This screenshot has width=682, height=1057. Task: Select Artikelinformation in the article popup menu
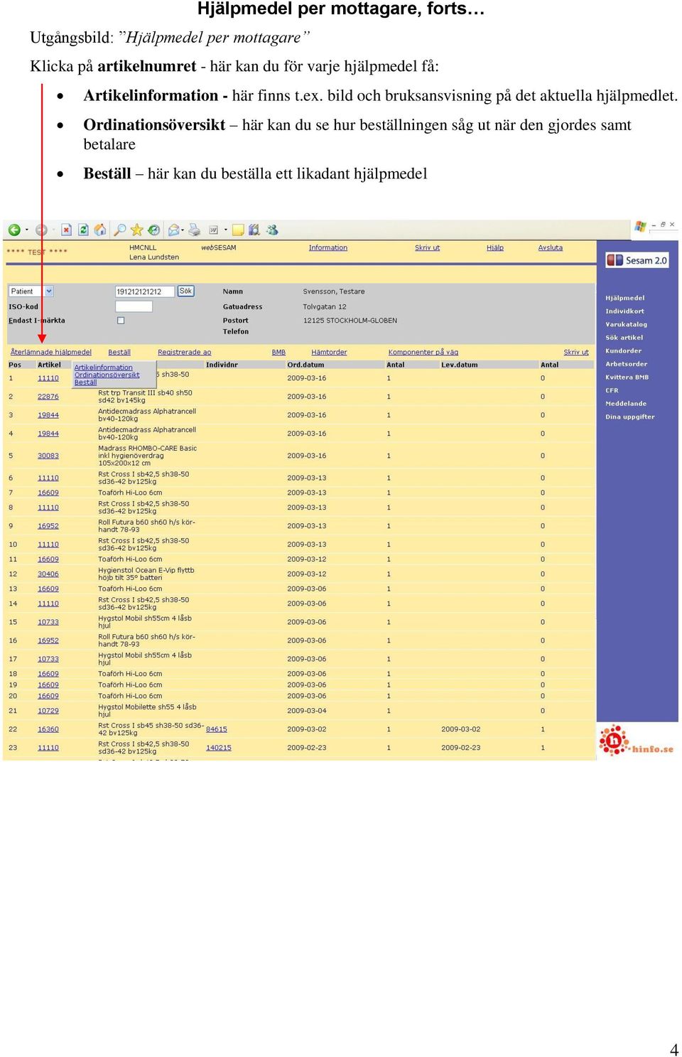(x=104, y=367)
